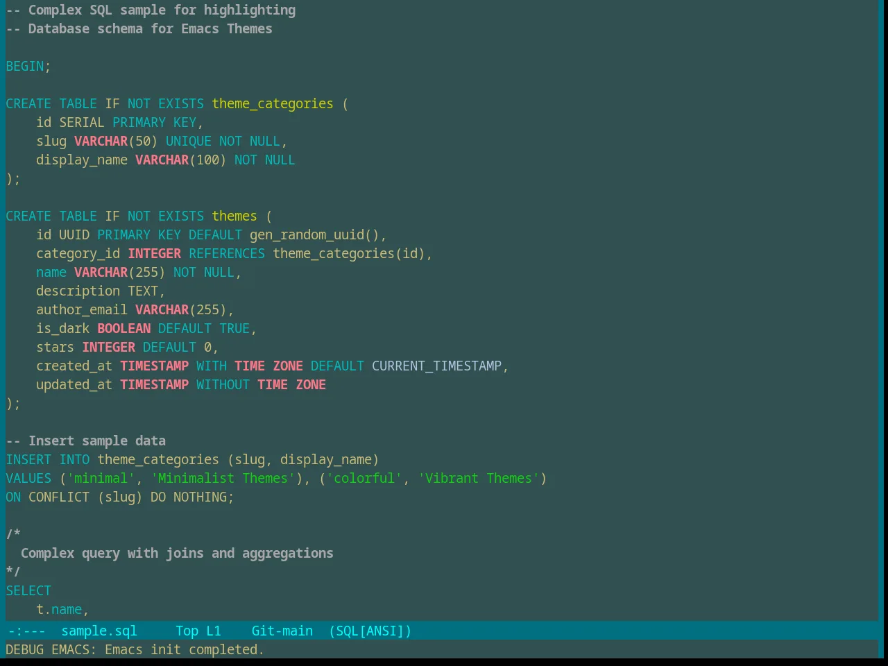Click gen_random_uuid() function call
This screenshot has height=666, width=888.
pos(315,234)
